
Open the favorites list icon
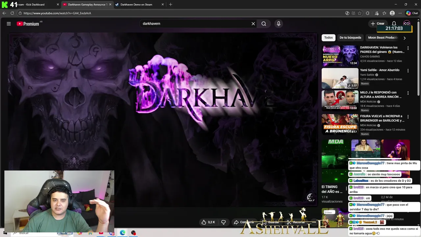(384, 13)
